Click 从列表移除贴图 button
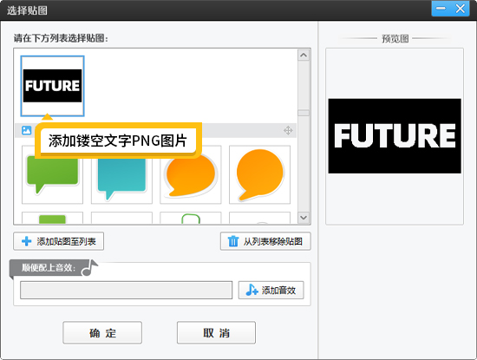This screenshot has height=360, width=477. 265,241
